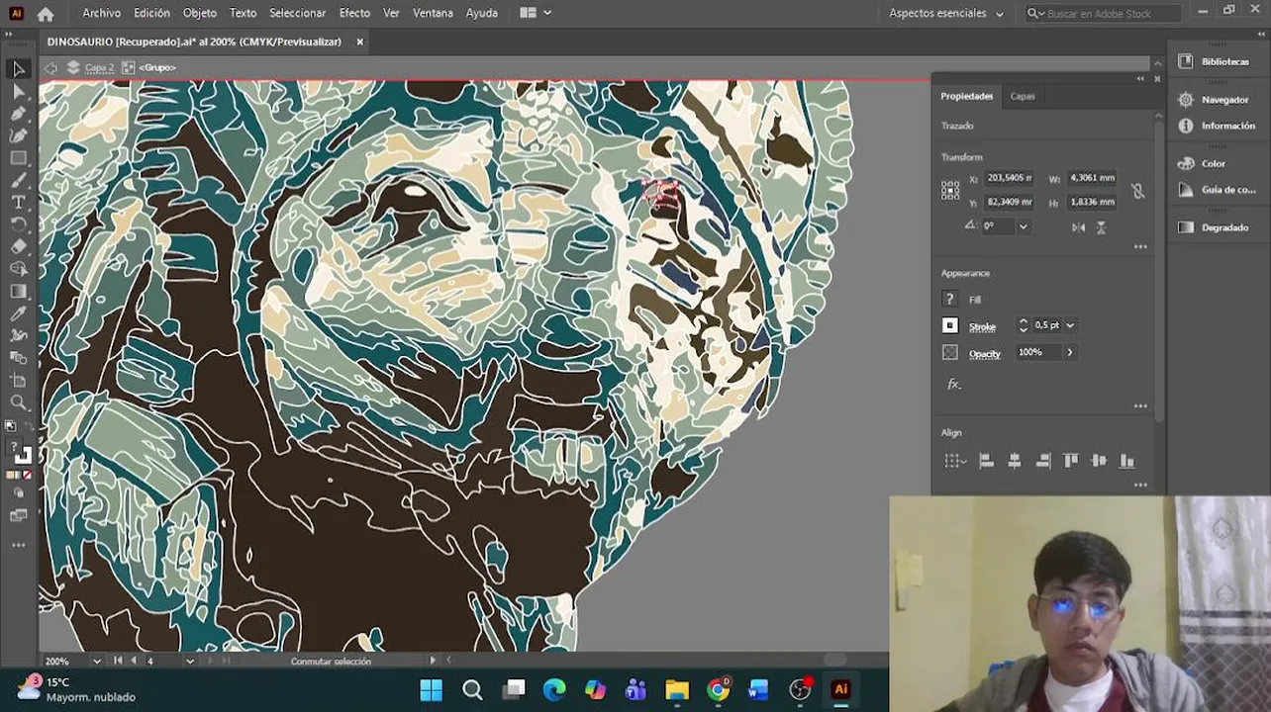Expand the Opacity slider arrow
This screenshot has width=1271, height=712.
tap(1070, 352)
